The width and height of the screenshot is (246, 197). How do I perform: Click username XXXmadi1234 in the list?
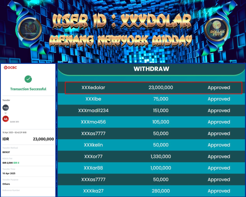click(93, 111)
